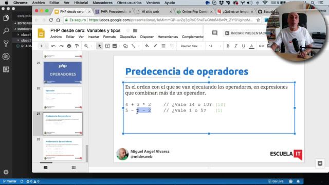
Task: Bookmark this page with the star
Action: coord(258,20)
